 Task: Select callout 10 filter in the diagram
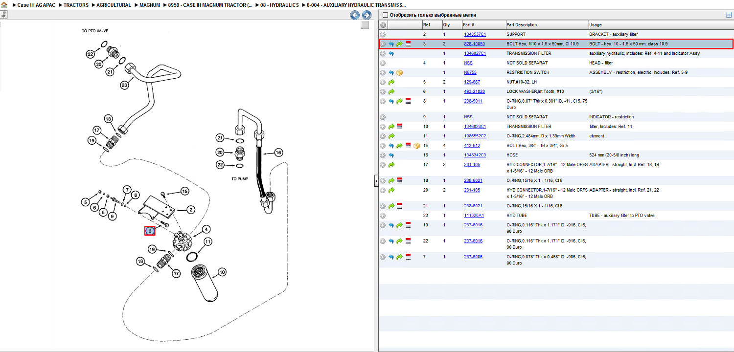222,272
